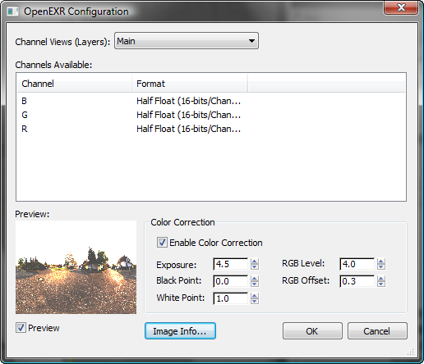
Task: Increase Exposure with up spinner arrow
Action: click(255, 262)
